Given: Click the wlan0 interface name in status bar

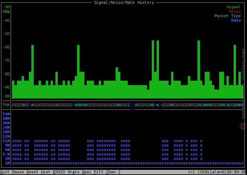Looking at the screenshot, I should pos(218,172).
